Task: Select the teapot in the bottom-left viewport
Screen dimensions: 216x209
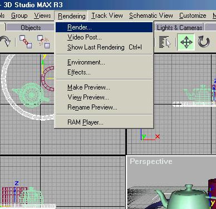Action: click(32, 196)
